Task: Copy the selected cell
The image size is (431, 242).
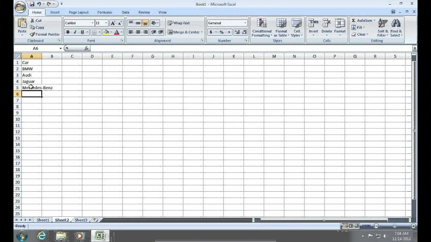Action: 37,28
